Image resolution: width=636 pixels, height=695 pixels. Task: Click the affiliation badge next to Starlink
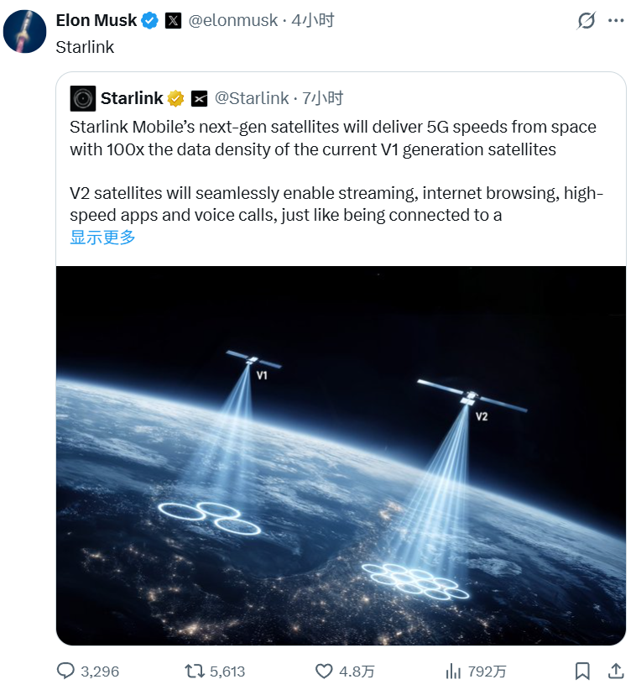[x=199, y=98]
